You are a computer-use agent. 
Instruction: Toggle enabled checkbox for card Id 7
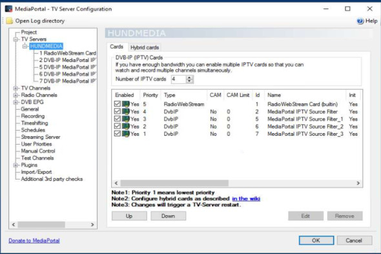point(118,134)
